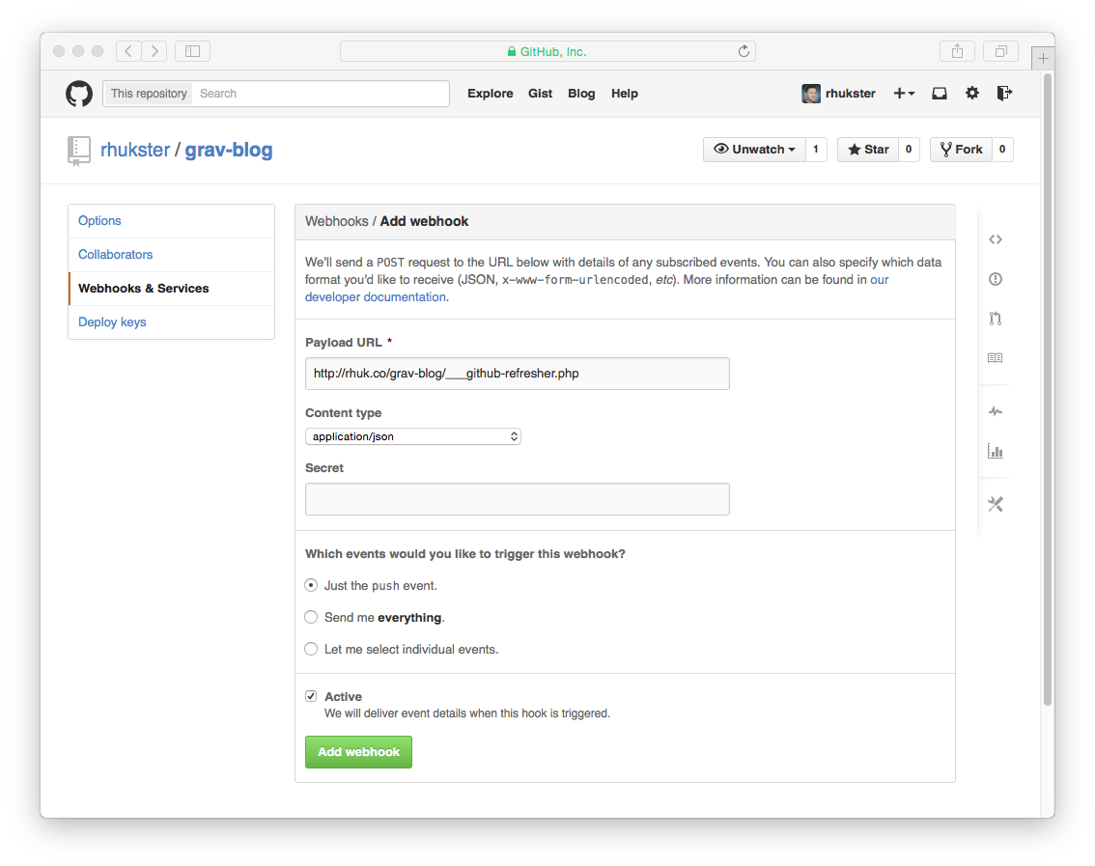Reload the page with refresh icon
Viewport: 1095px width, 866px height.
pos(744,51)
